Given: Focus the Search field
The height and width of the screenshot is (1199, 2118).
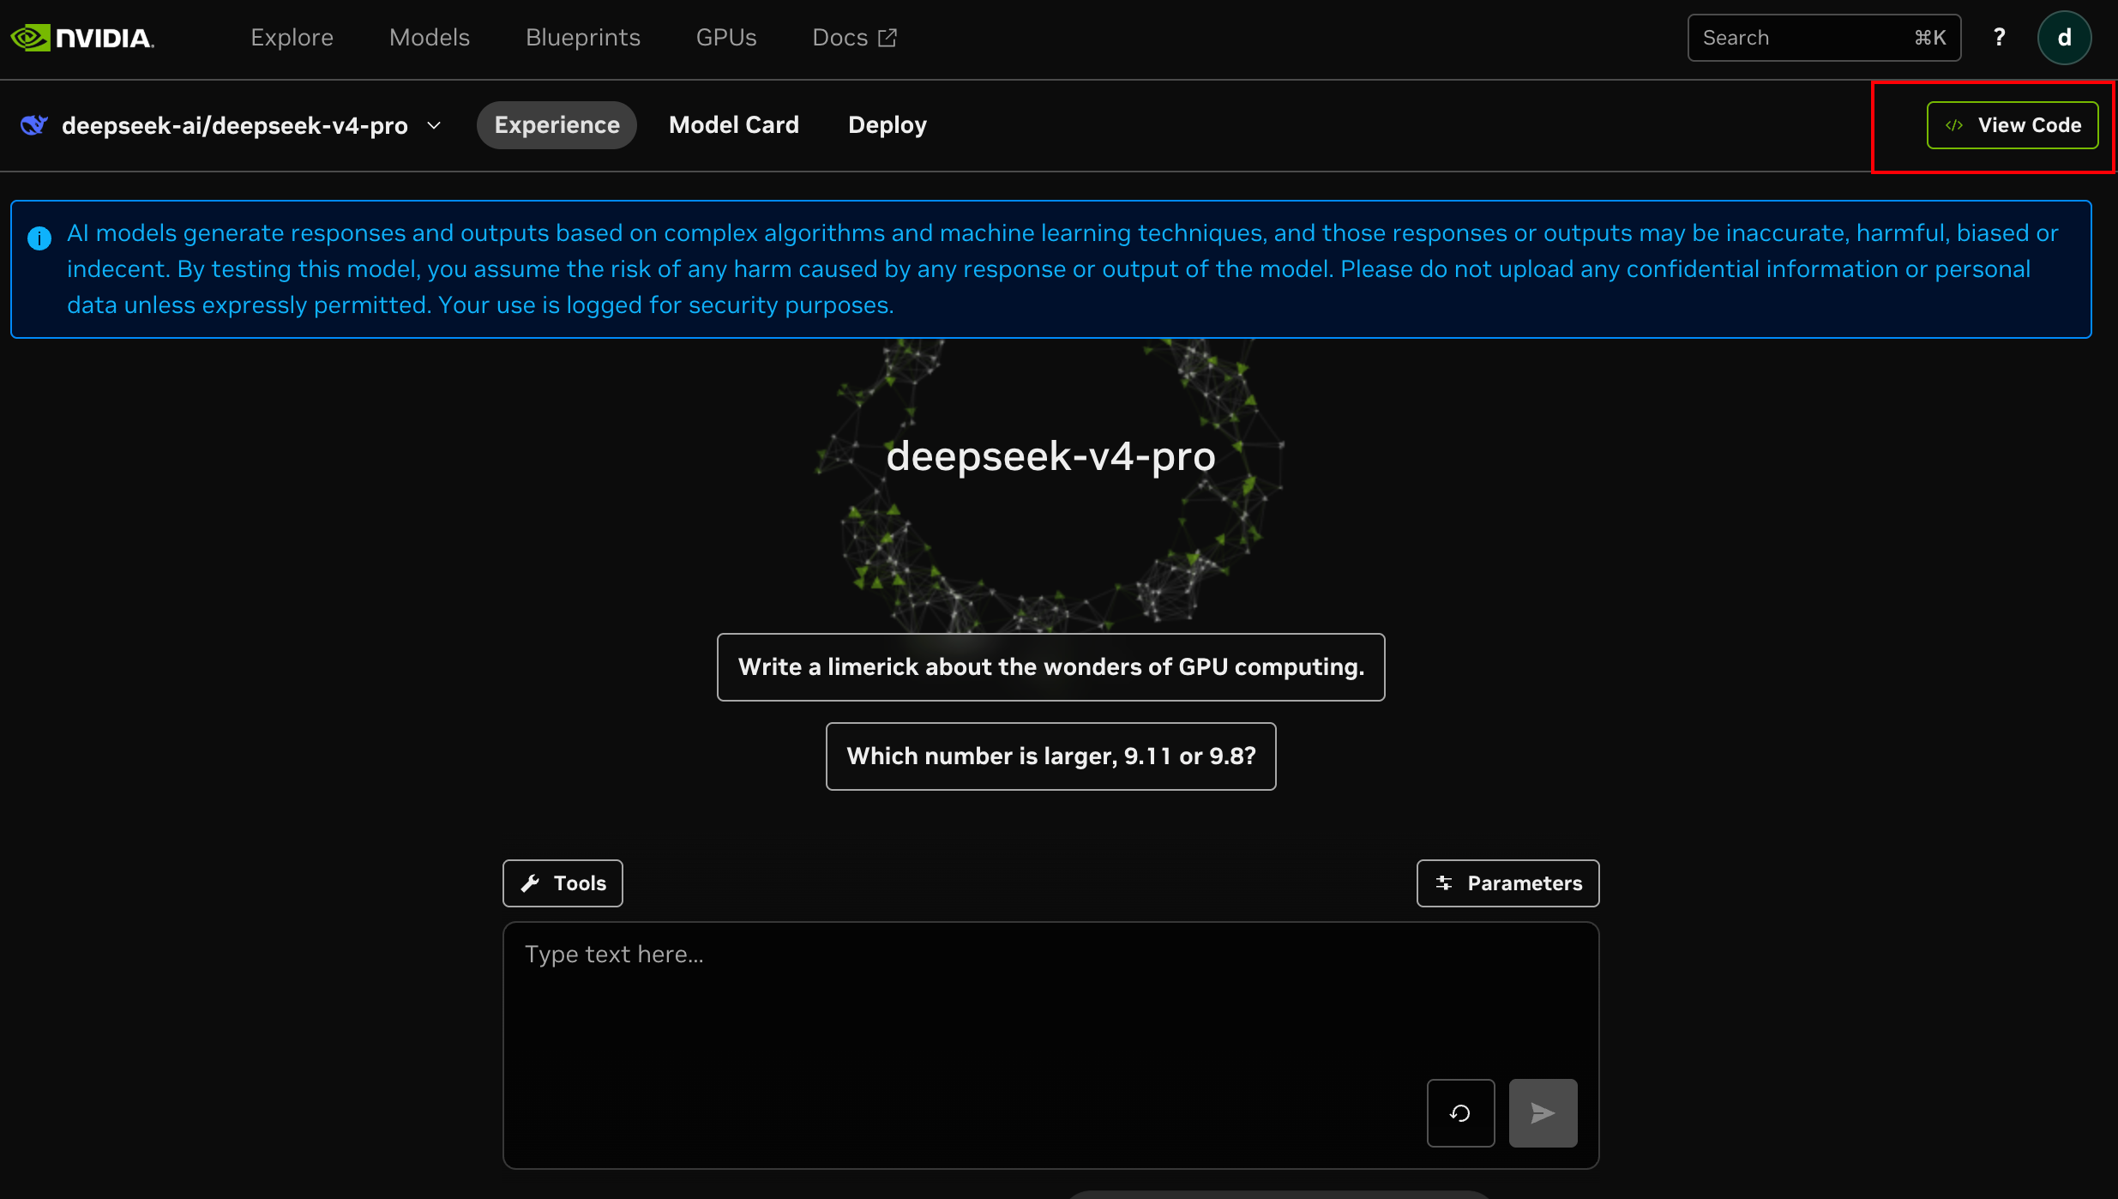Looking at the screenshot, I should 1801,38.
